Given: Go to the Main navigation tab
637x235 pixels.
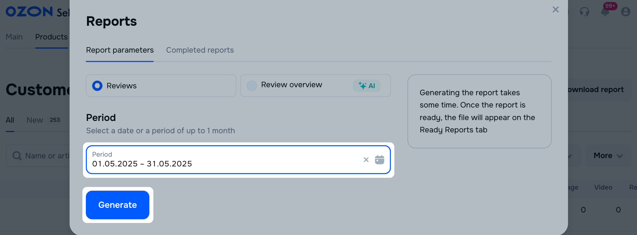Looking at the screenshot, I should (14, 37).
